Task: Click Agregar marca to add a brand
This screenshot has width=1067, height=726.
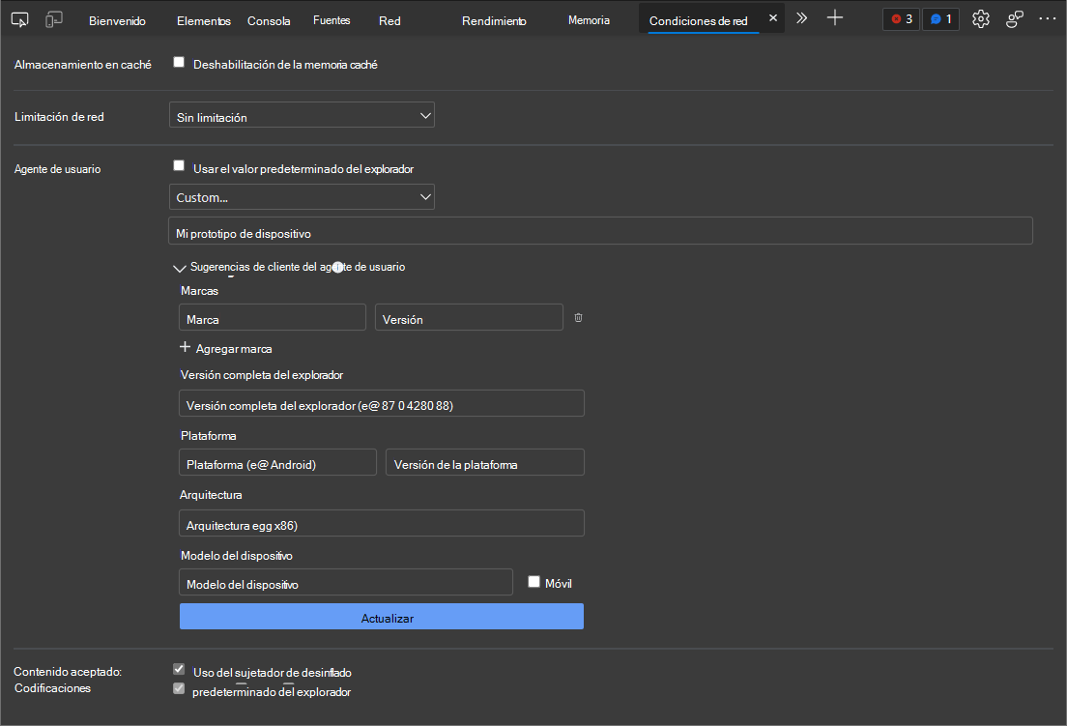Action: tap(225, 348)
